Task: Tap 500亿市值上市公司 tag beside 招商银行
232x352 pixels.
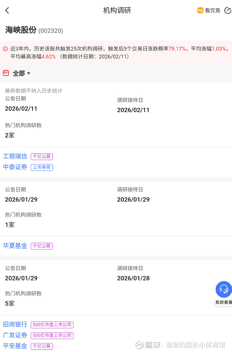Action: [x=52, y=325]
